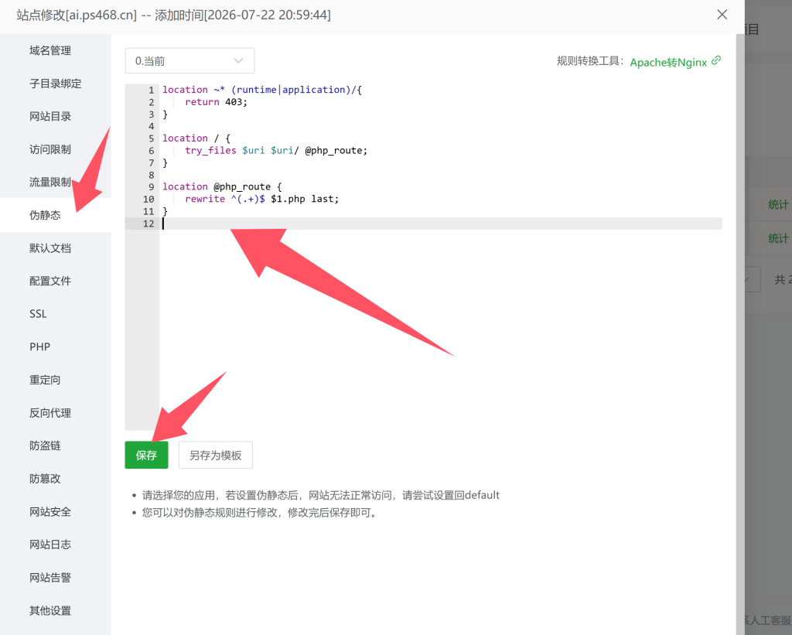Save the rewrite rules with 保存
Viewport: 792px width, 635px height.
click(x=146, y=455)
